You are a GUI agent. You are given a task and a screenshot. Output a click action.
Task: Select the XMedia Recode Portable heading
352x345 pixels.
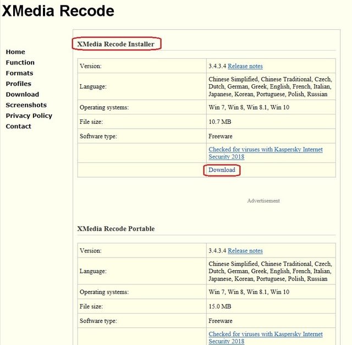click(x=116, y=229)
